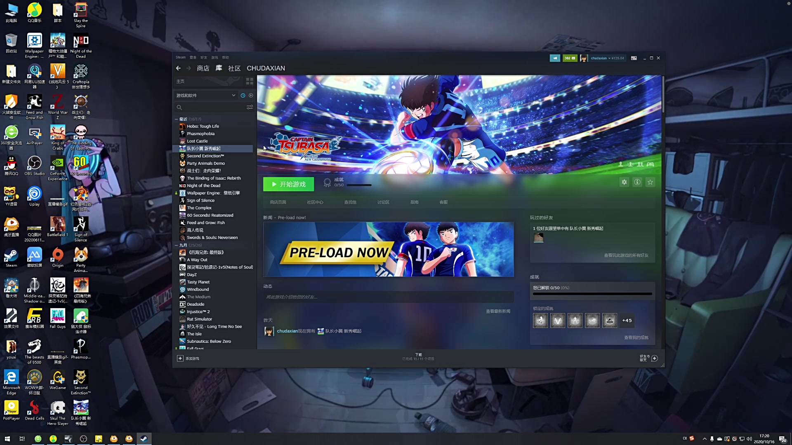Image resolution: width=792 pixels, height=445 pixels.
Task: Click the Add Game plus icon
Action: pyautogui.click(x=180, y=358)
